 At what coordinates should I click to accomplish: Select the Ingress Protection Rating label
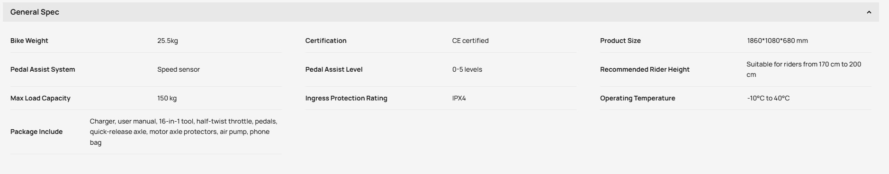point(346,98)
